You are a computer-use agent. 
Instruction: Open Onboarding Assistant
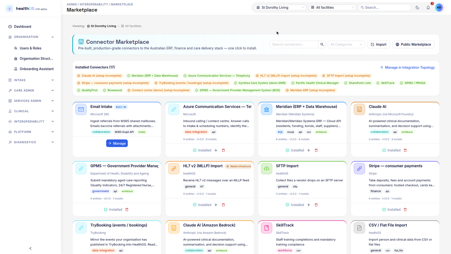[x=34, y=69]
